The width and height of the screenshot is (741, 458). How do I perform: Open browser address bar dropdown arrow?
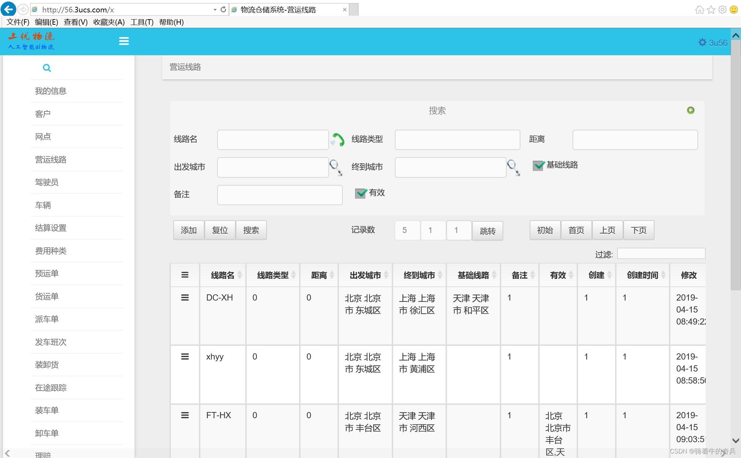coord(215,10)
